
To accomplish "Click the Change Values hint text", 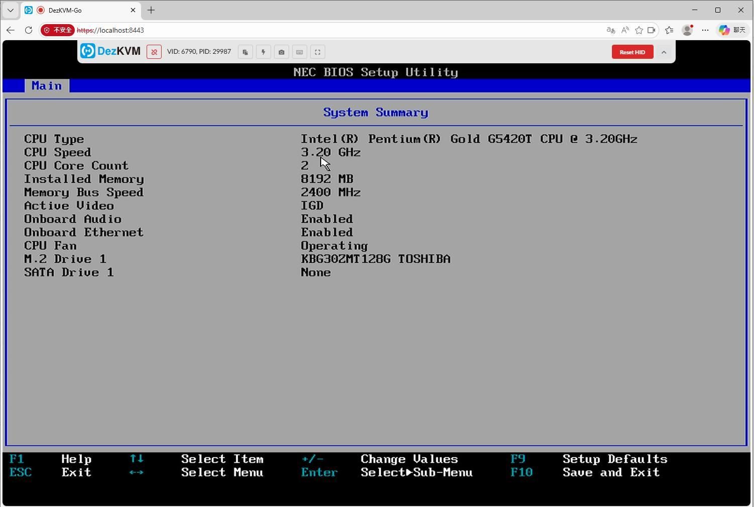I will (409, 459).
